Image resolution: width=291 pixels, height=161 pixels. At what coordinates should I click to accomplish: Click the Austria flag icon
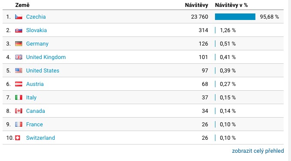point(19,84)
